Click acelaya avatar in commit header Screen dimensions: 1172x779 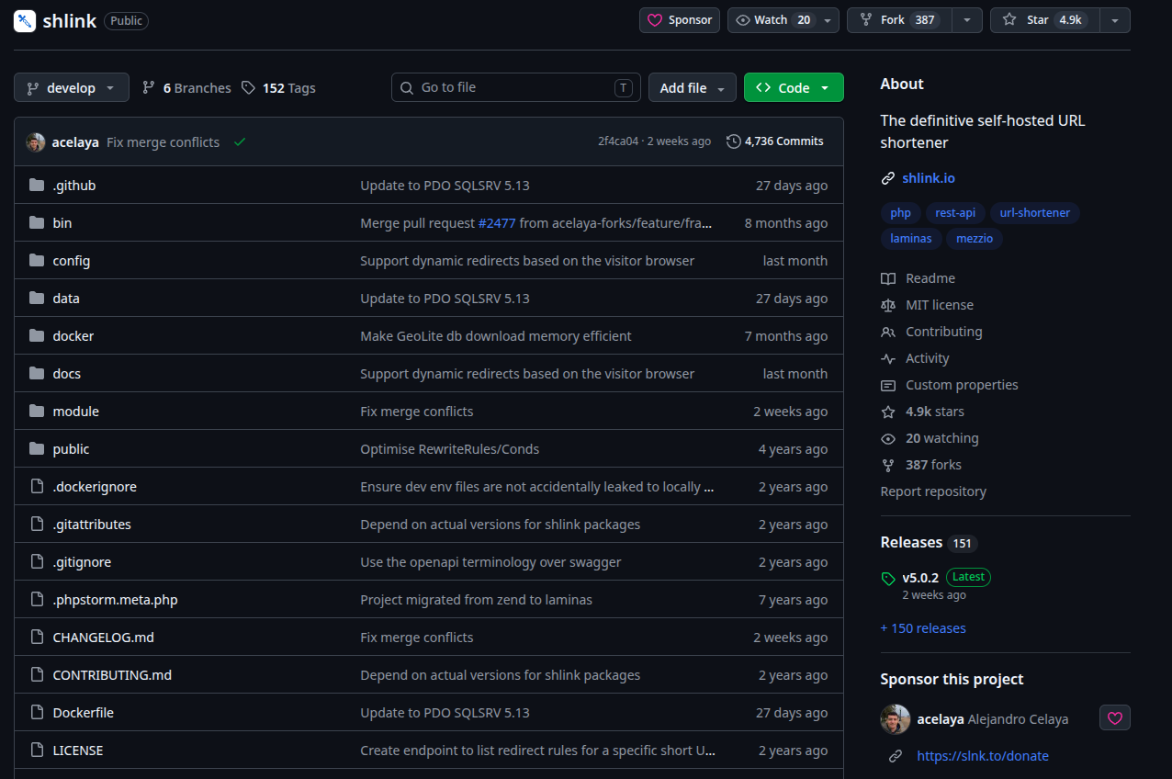tap(36, 142)
